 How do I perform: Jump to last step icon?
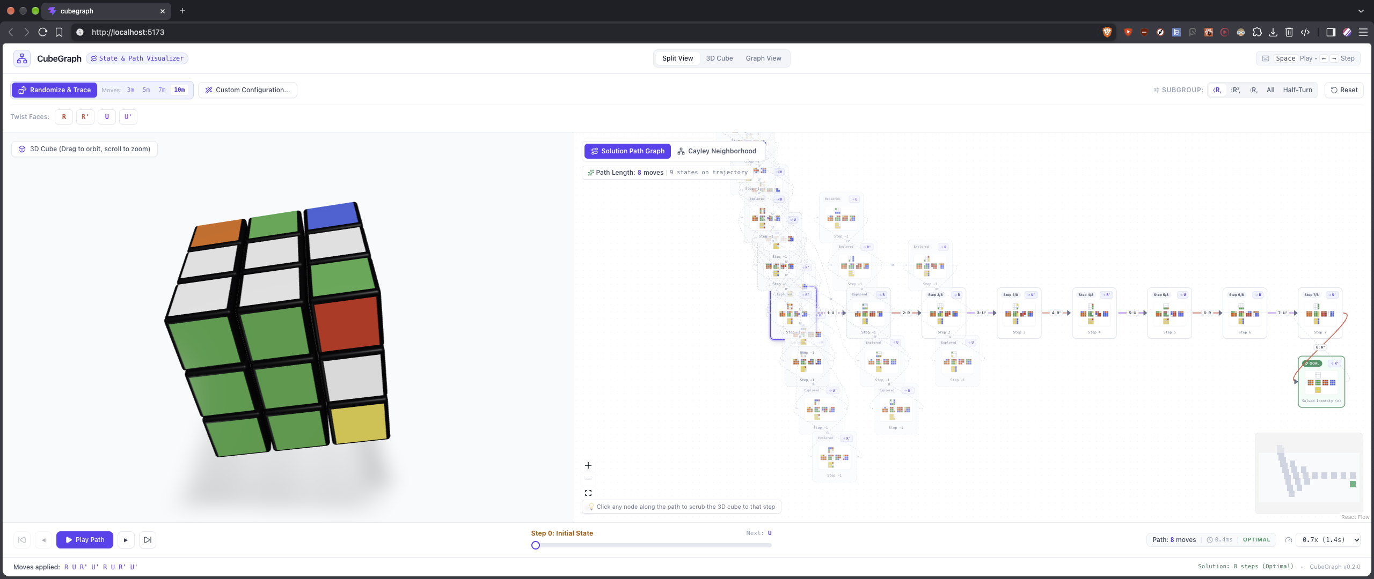pos(148,540)
